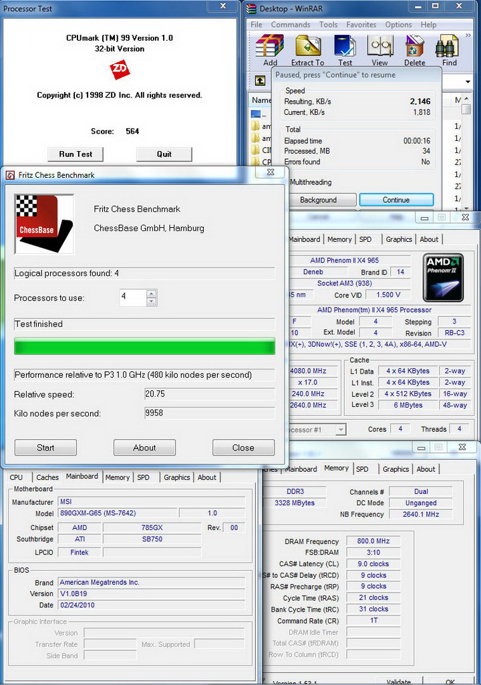
Task: Decrease Processors to use with down arrow
Action: 151,301
